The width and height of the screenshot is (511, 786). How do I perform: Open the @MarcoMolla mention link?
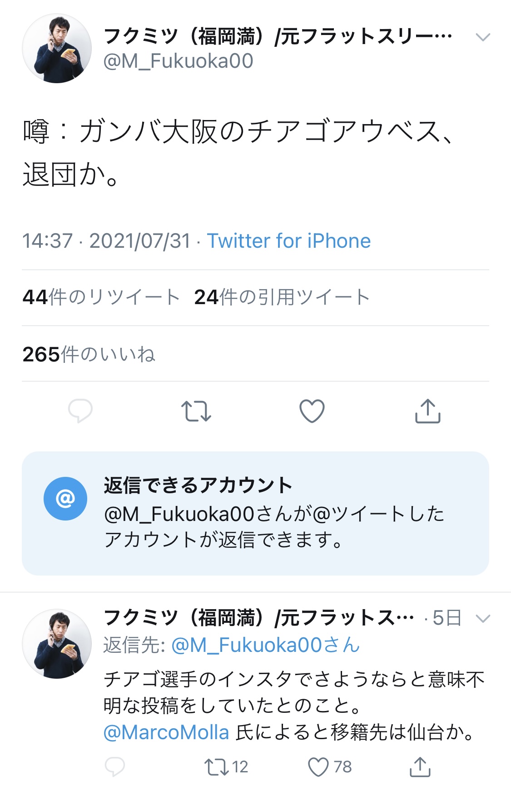click(166, 732)
